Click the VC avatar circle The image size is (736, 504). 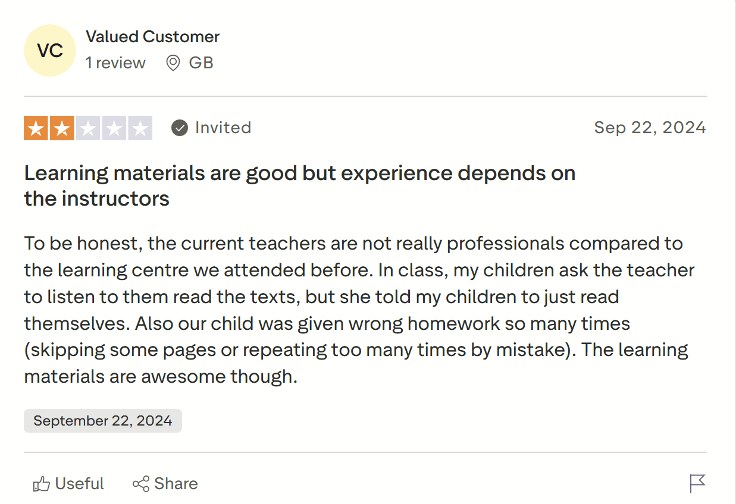[50, 51]
